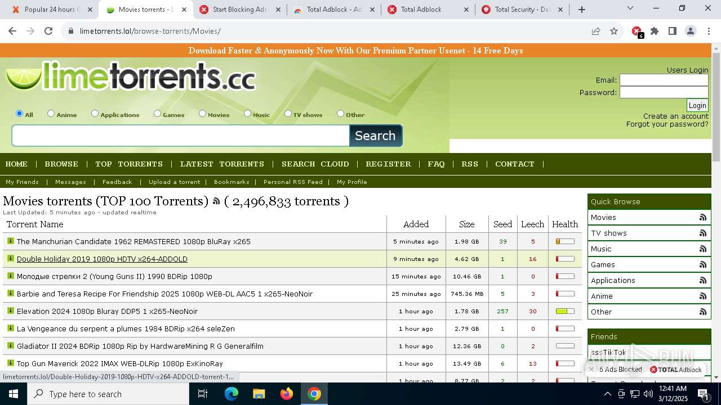The width and height of the screenshot is (721, 405).
Task: Click the download arrow icon beside Barbie and Teresa torrent
Action: tap(10, 294)
